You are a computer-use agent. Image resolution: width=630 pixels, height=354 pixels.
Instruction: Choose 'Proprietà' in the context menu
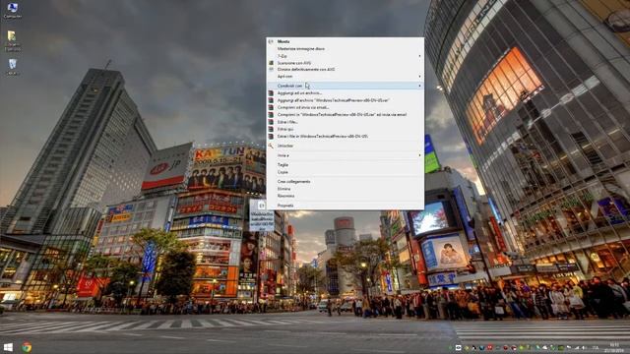tap(346, 206)
